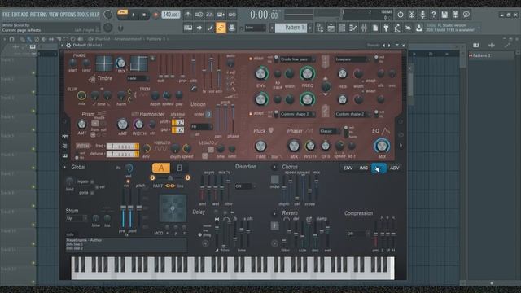Screen dimensions: 521x293
Task: Open the Pattern 1 selector
Action: tap(291, 28)
